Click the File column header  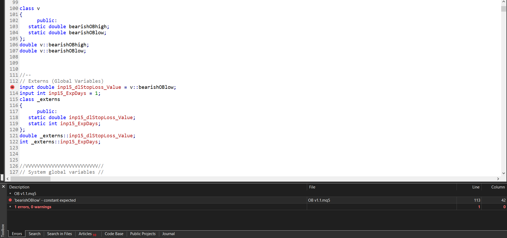(x=382, y=187)
